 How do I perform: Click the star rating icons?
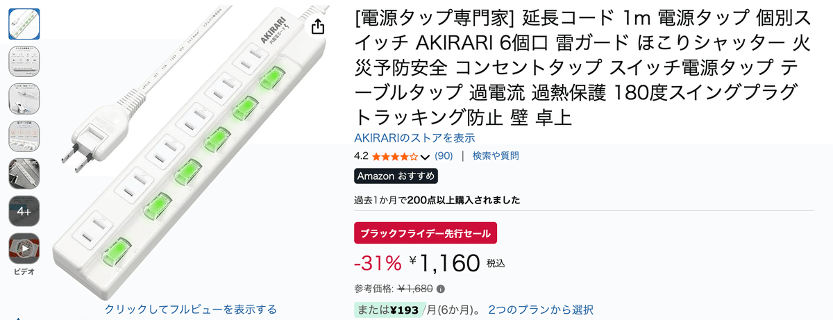394,156
